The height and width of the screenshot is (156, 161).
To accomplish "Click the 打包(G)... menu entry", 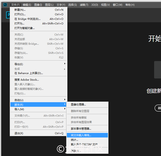I will [x=39, y=93].
